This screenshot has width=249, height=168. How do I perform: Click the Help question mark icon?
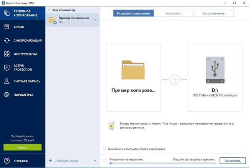(x=7, y=161)
